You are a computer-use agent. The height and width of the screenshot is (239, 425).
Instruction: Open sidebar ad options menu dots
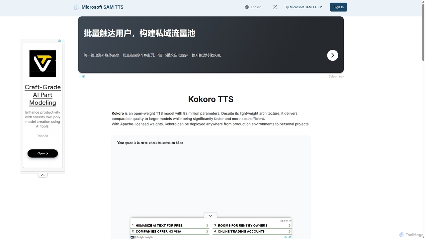click(x=63, y=41)
